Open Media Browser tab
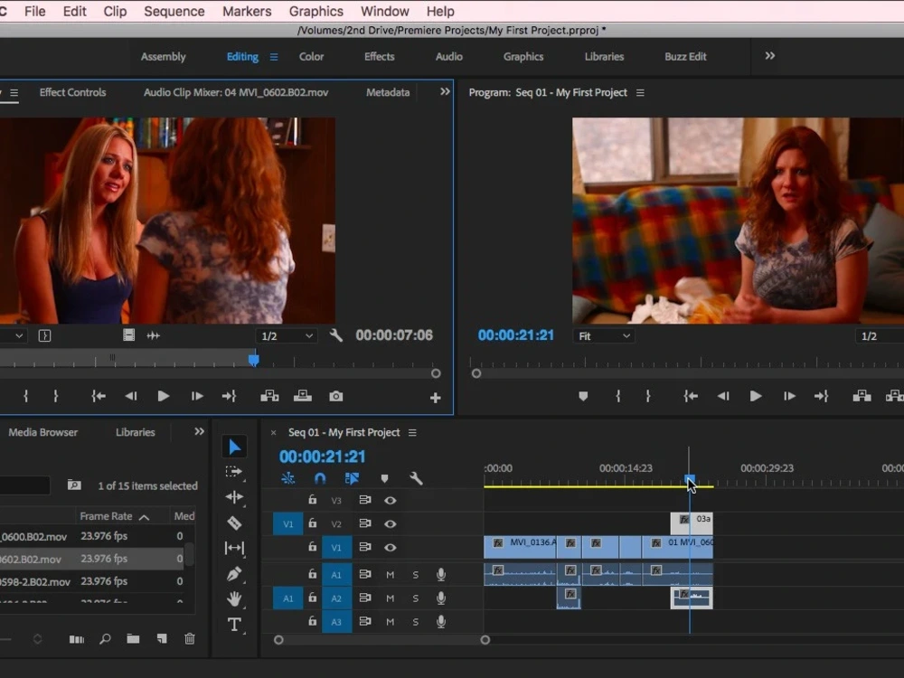Image resolution: width=904 pixels, height=678 pixels. [x=42, y=432]
